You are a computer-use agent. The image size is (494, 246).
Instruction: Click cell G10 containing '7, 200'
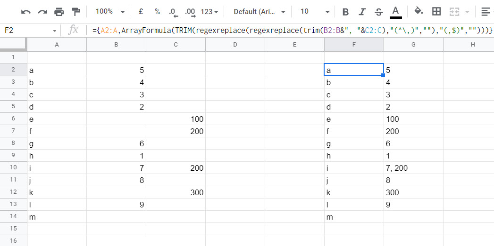[x=413, y=168]
